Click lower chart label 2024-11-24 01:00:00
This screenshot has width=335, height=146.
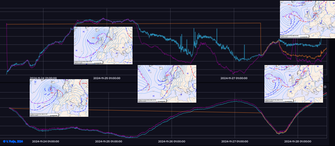[x=46, y=142]
